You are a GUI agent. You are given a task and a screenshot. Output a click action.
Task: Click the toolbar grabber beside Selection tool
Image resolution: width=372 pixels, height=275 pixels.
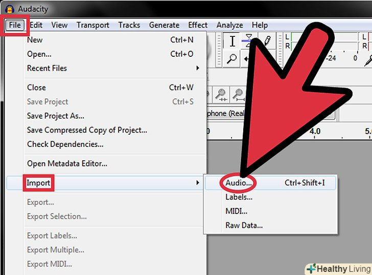pyautogui.click(x=219, y=50)
